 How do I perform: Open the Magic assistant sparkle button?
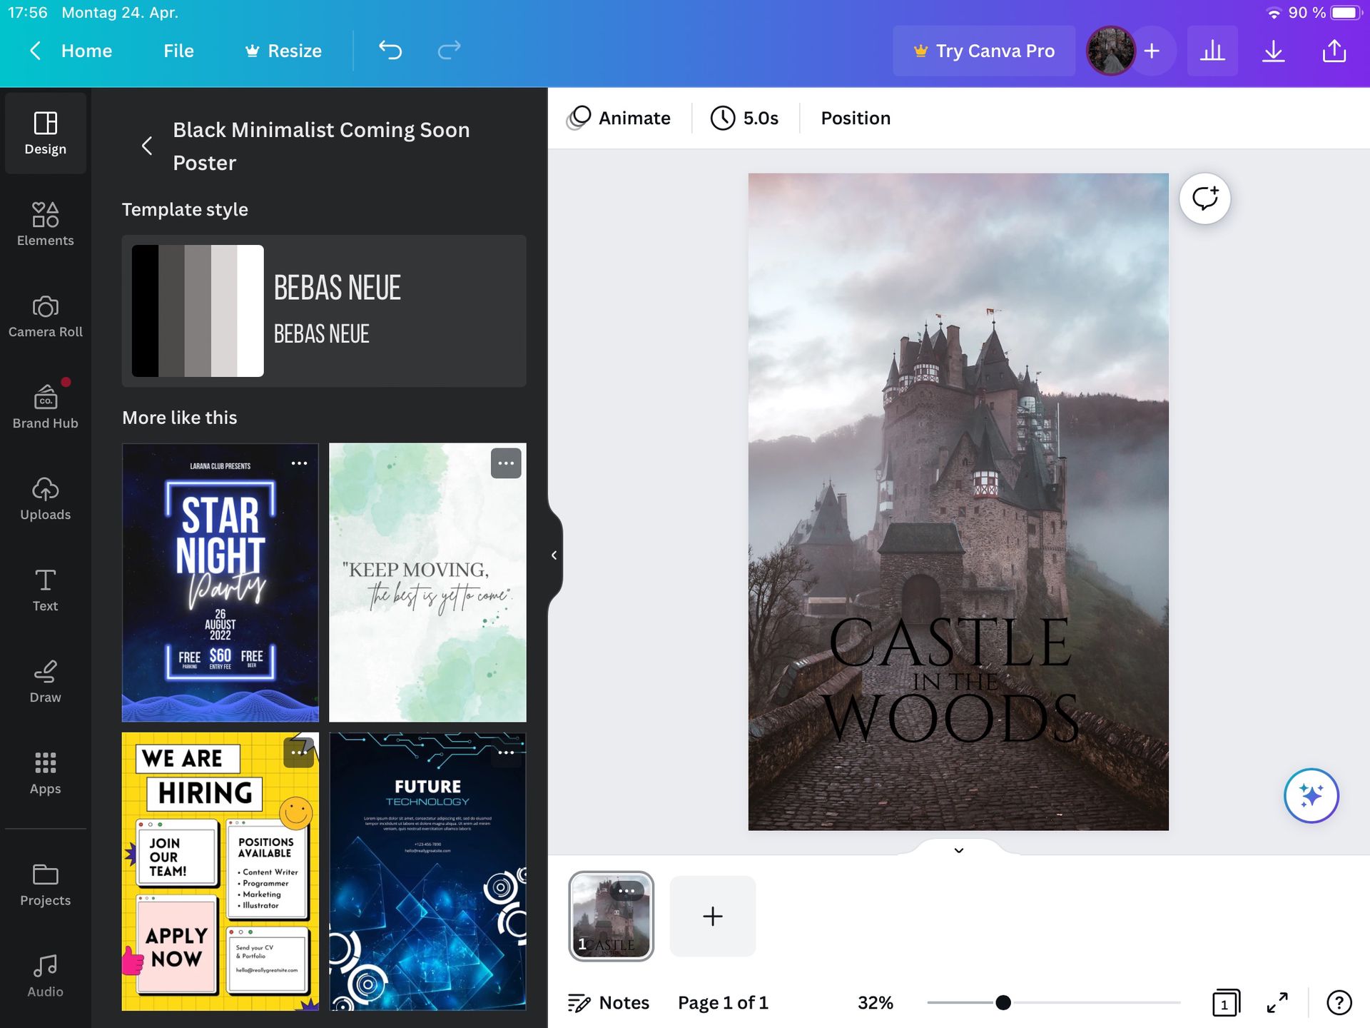click(x=1311, y=795)
